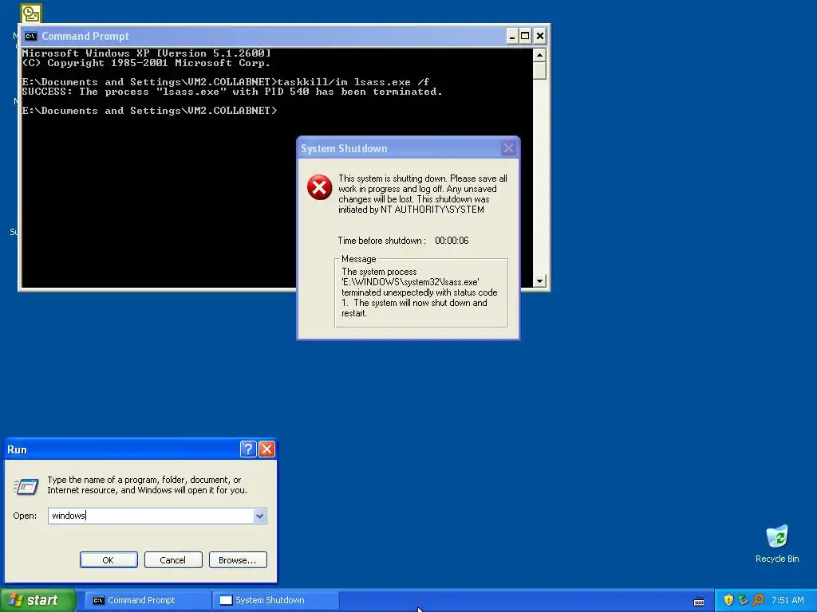This screenshot has width=817, height=612.
Task: Click Cancel in the Run dialog
Action: coord(173,560)
